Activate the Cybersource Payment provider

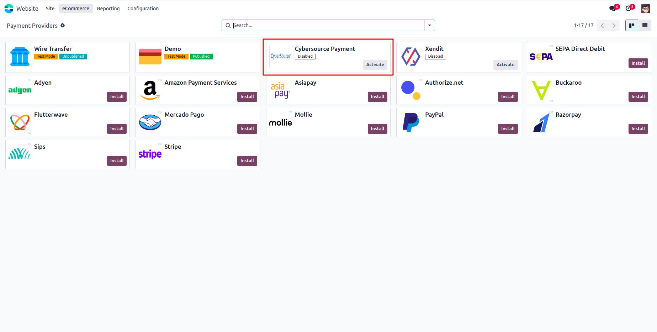[x=375, y=64]
